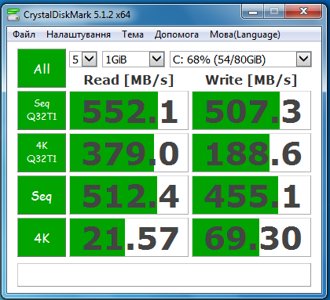Click the Seq Q32T1 write result 507.3
Viewport: 330px width, 300px height.
click(x=251, y=110)
